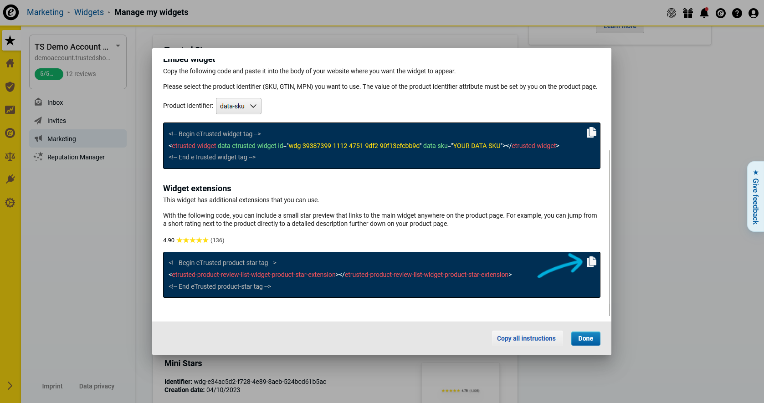Click the Widget extensions heading

(x=197, y=189)
